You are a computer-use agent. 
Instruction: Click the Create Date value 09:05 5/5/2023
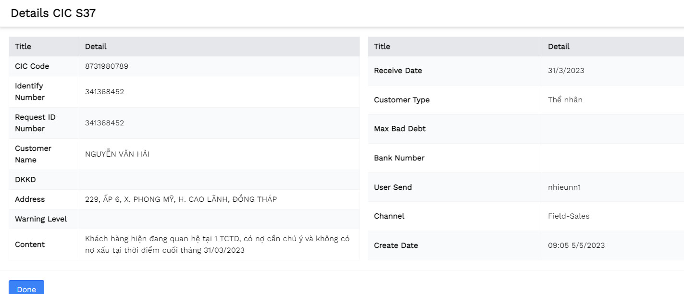[576, 245]
